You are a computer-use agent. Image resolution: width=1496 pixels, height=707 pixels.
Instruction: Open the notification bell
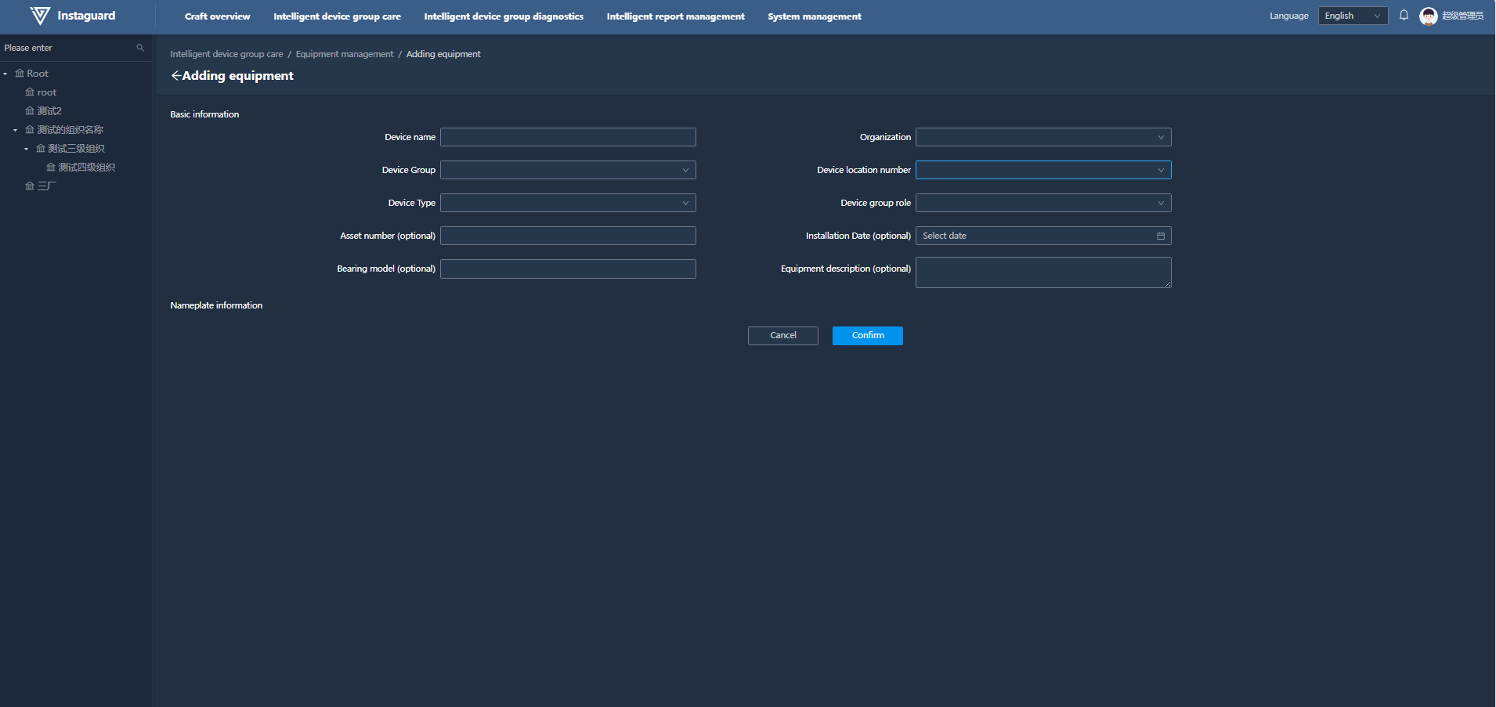coord(1404,16)
